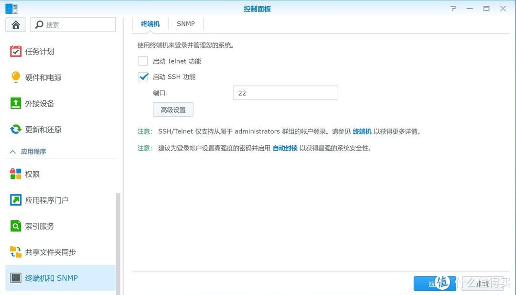Click the home icon above the sidebar
The image size is (516, 295).
click(15, 24)
